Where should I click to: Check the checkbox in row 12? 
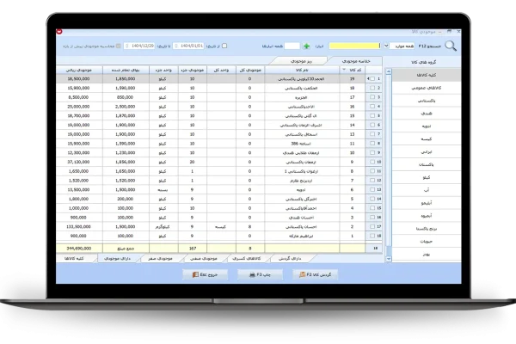pos(372,181)
